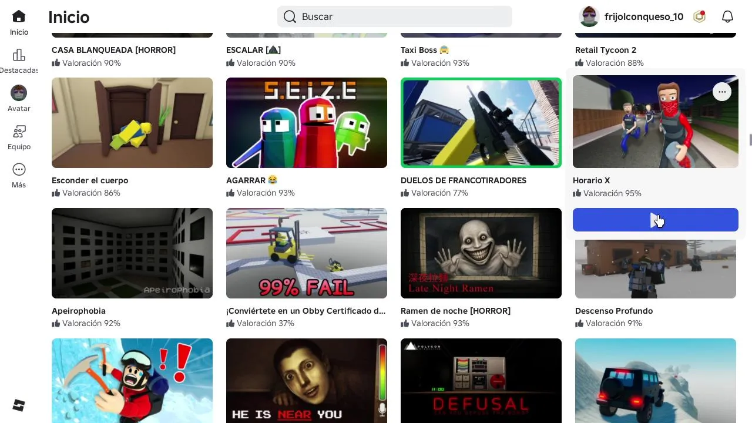Click the Esconder el cuerpo title

coord(90,180)
